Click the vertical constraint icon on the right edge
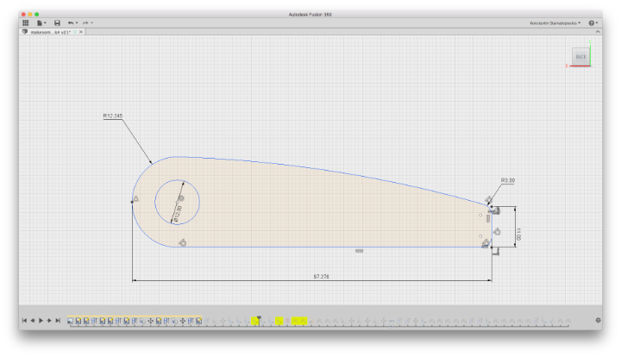The image size is (621, 357). tap(488, 218)
